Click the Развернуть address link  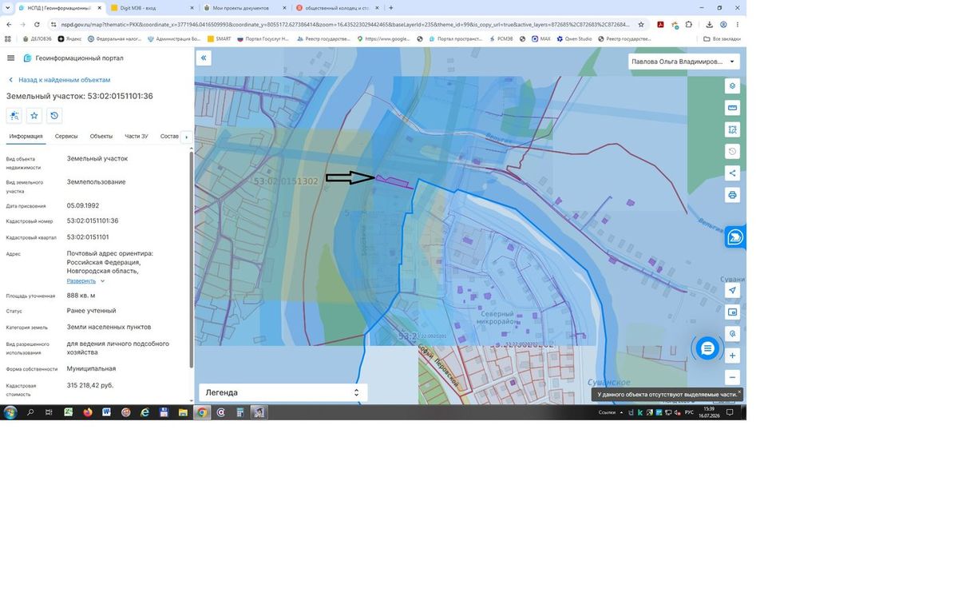81,281
